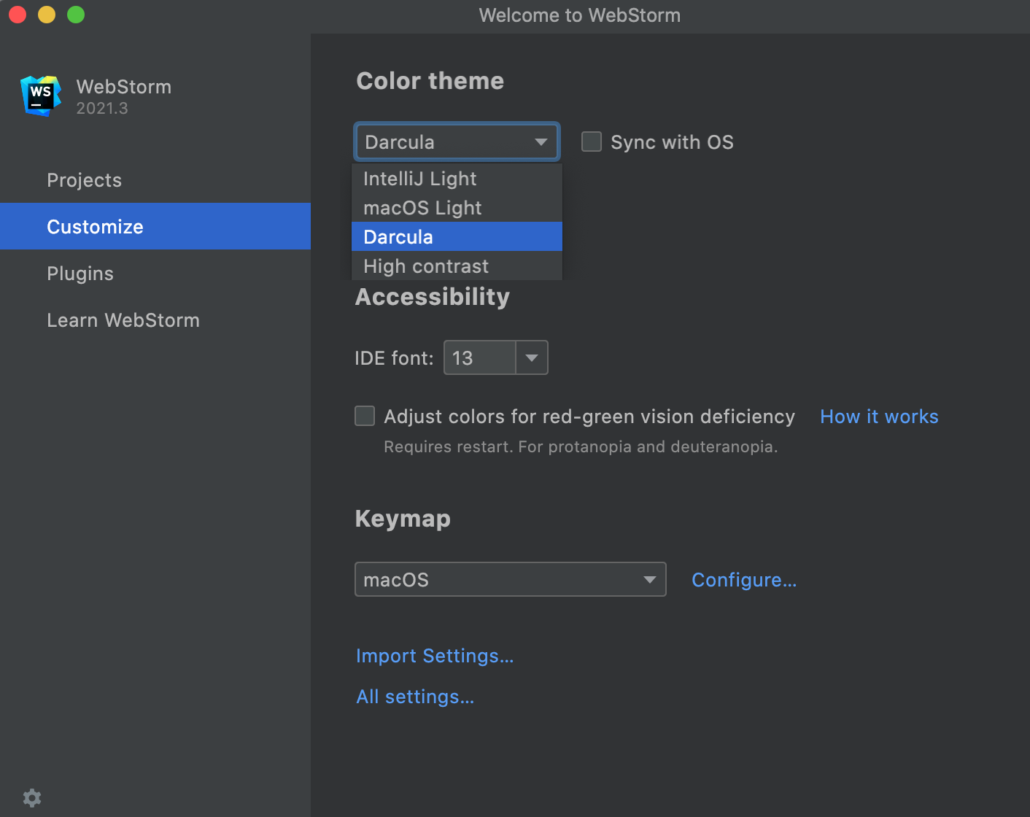Open the macOS keymap dropdown
Viewport: 1030px width, 817px height.
[x=511, y=579]
